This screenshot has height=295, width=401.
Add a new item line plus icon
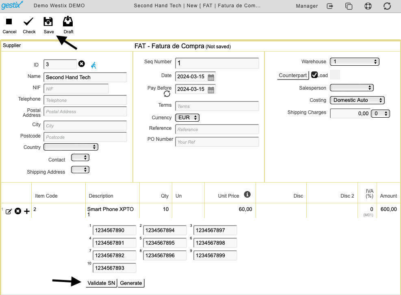[x=27, y=211]
